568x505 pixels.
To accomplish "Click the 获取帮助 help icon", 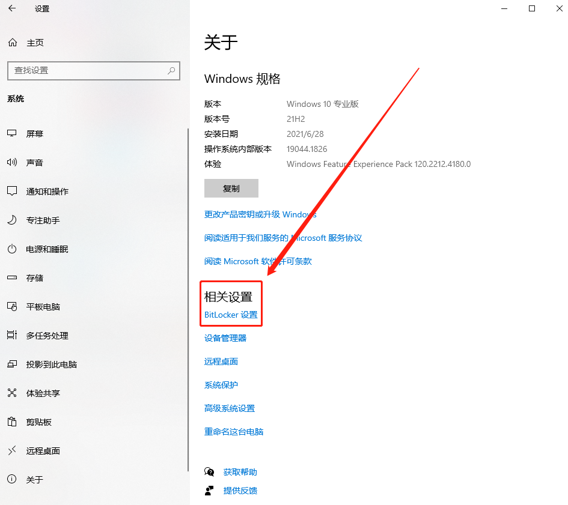I will 210,472.
